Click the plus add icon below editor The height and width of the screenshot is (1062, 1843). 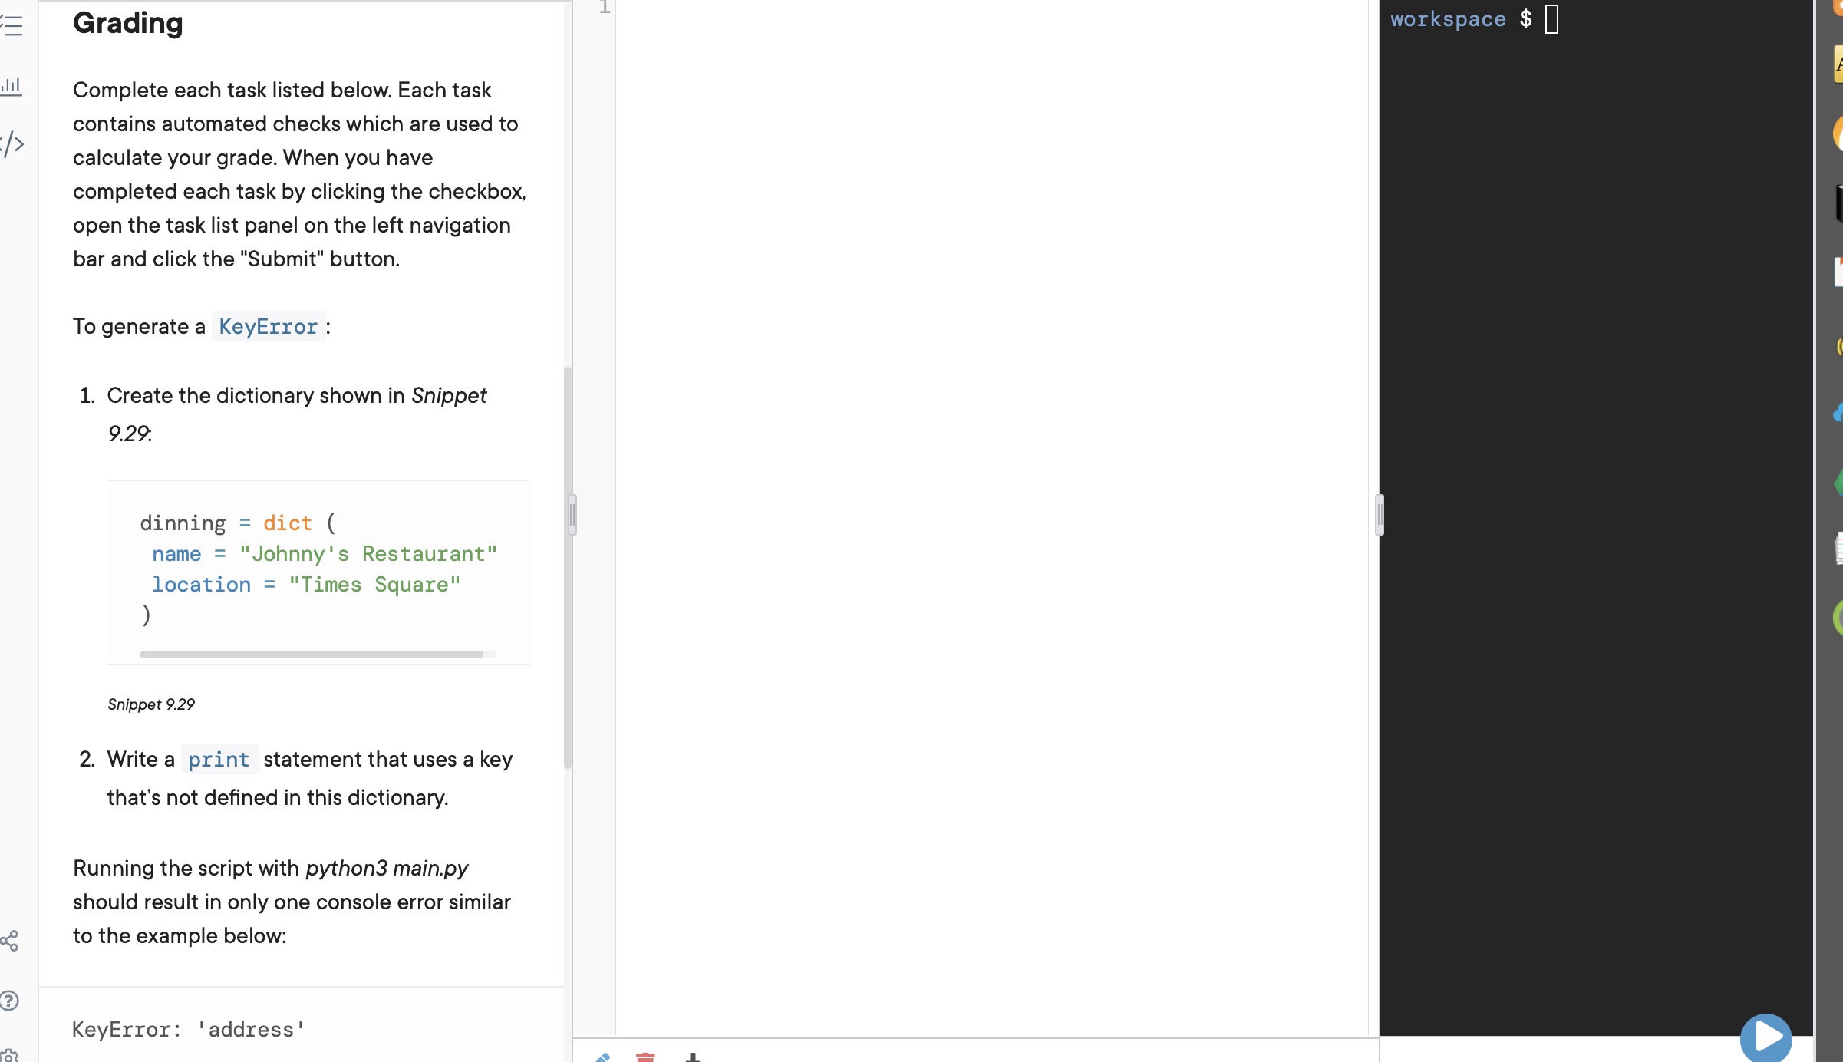click(692, 1057)
